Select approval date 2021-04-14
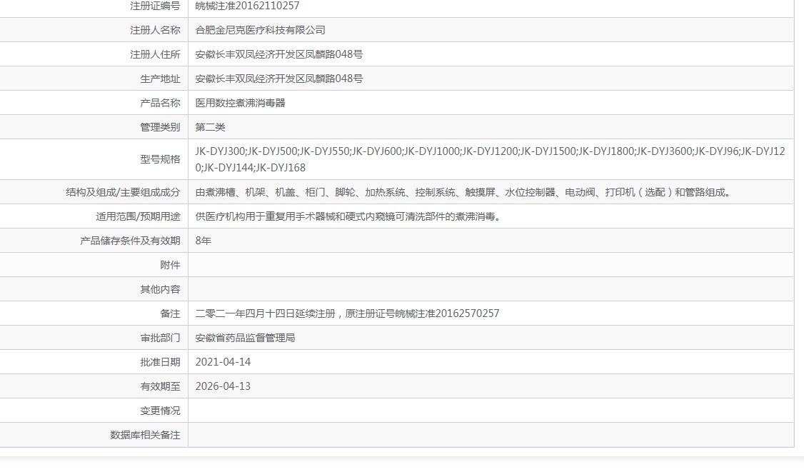Image resolution: width=804 pixels, height=472 pixels. [x=223, y=362]
